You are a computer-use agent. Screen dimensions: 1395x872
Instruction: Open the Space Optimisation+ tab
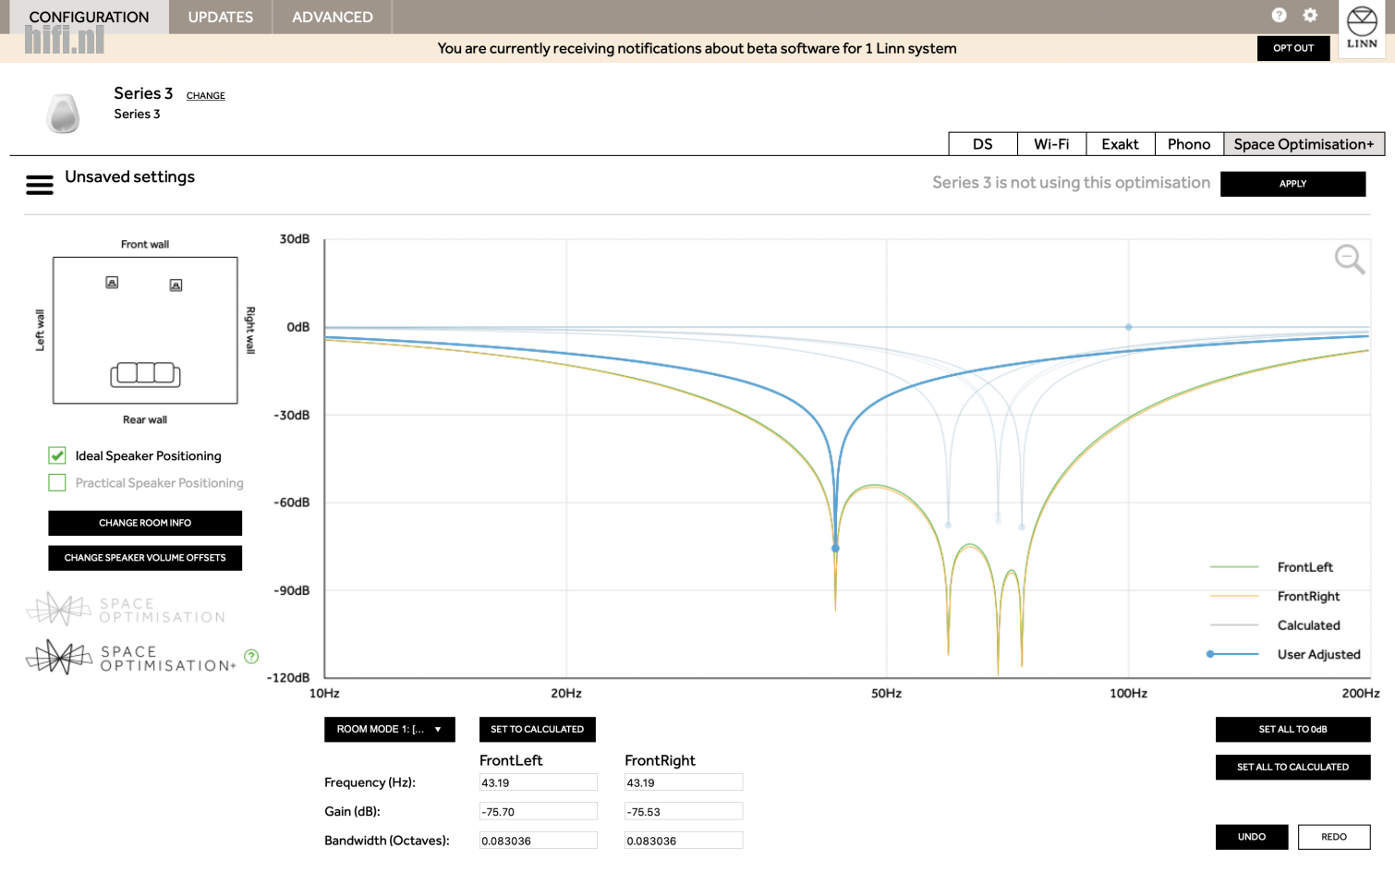1304,144
